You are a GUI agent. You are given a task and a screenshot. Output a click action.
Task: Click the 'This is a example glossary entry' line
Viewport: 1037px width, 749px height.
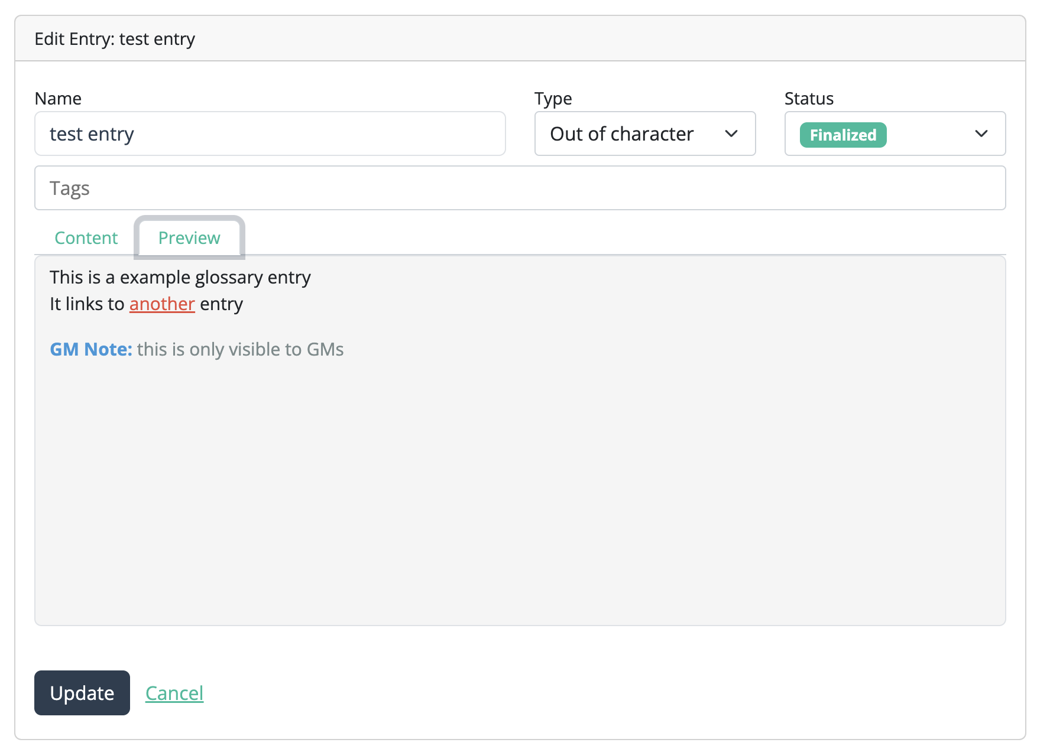point(180,278)
